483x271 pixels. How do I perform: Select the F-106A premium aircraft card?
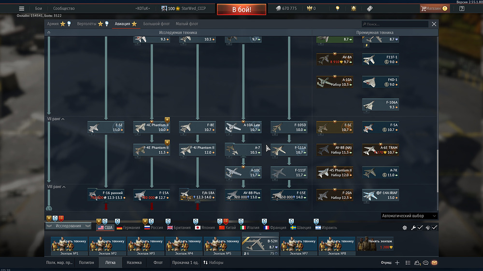pyautogui.click(x=381, y=105)
